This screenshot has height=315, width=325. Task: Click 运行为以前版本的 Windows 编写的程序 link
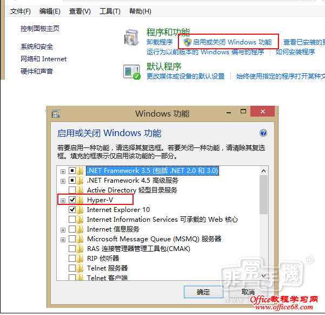pyautogui.click(x=205, y=52)
